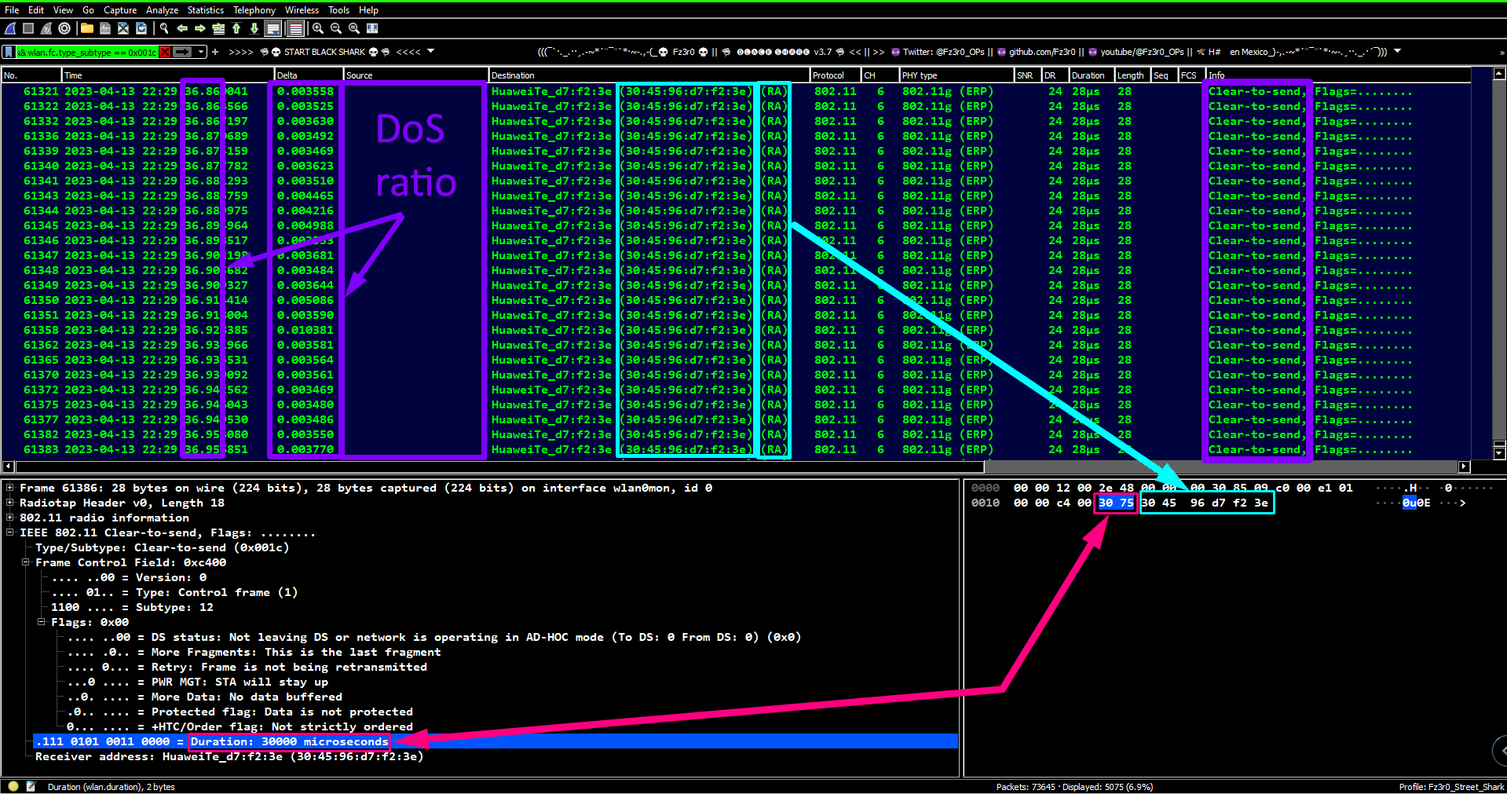This screenshot has width=1507, height=794.
Task: Open capture options with the gear icon
Action: [x=64, y=28]
